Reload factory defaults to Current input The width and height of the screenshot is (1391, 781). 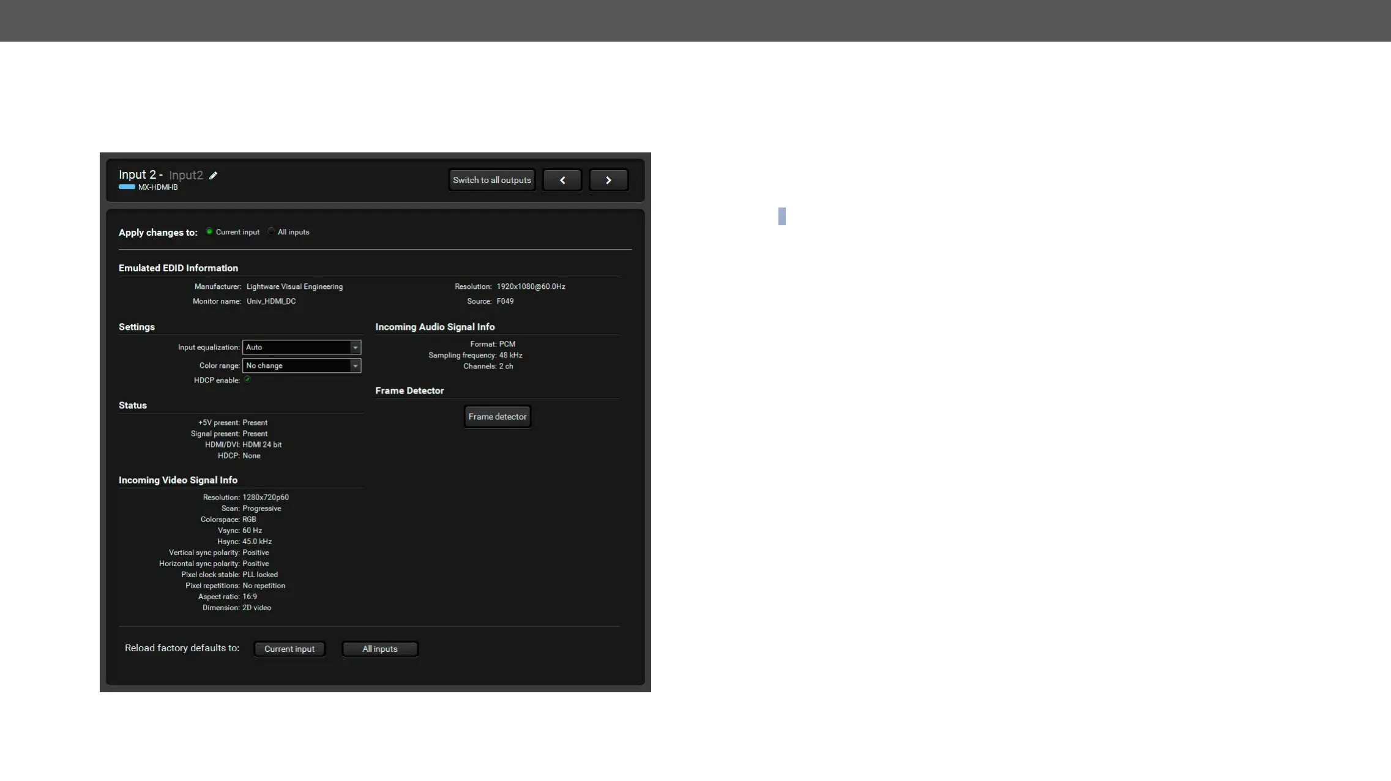(x=289, y=649)
